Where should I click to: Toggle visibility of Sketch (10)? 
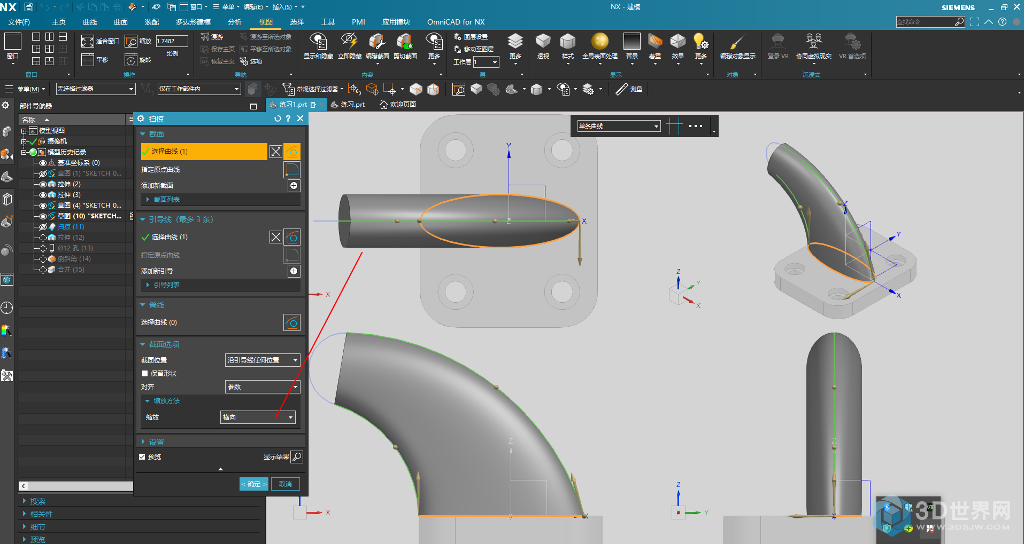tap(43, 216)
